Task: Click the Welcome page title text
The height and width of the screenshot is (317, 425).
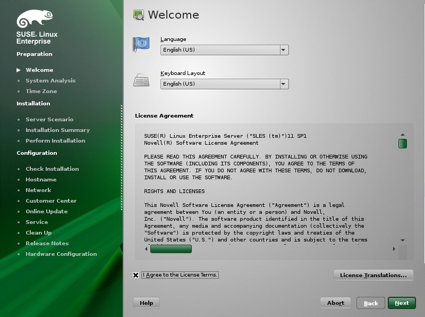Action: point(174,15)
